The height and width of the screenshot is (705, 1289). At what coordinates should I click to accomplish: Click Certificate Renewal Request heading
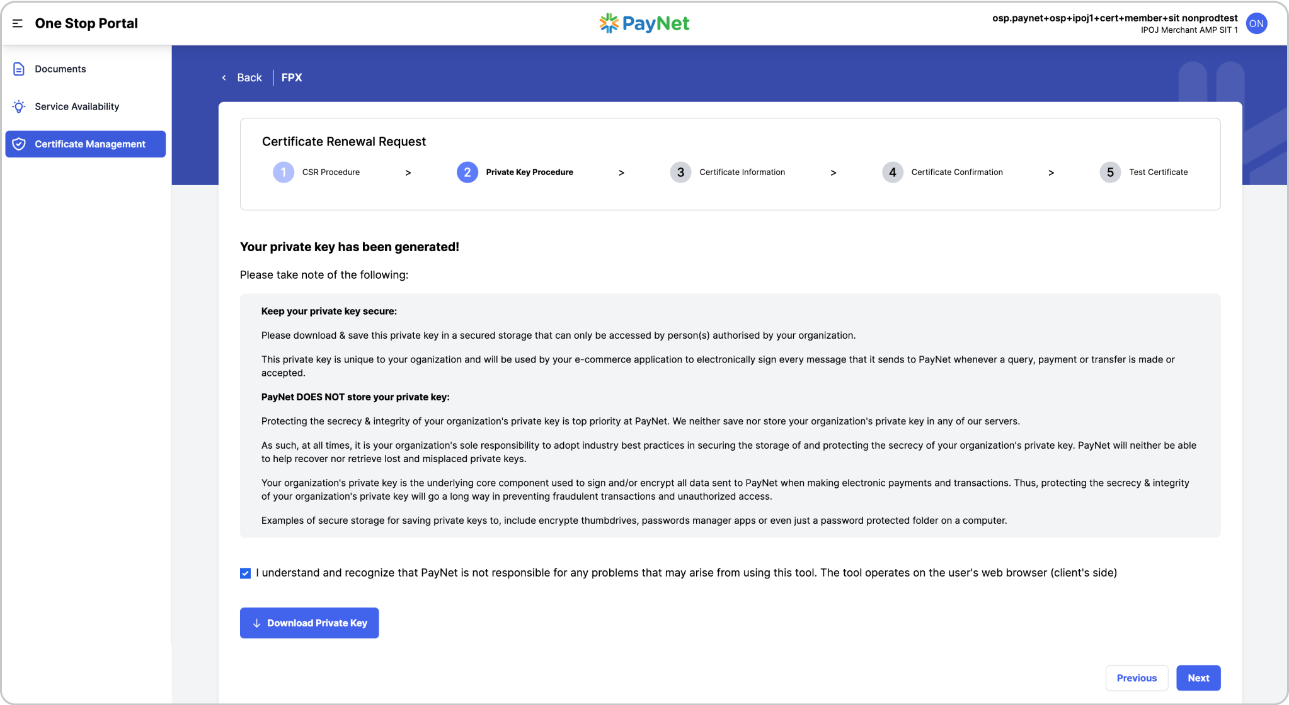click(x=344, y=142)
